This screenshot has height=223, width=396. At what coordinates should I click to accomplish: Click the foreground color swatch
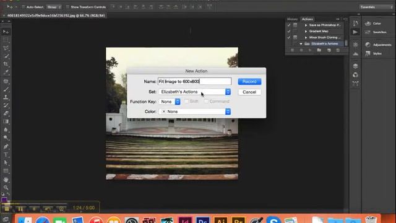tap(4, 200)
